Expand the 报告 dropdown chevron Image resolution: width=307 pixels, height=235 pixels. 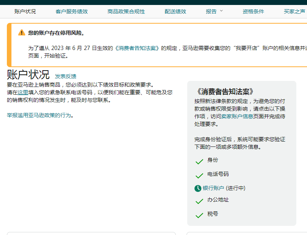coord(221,11)
